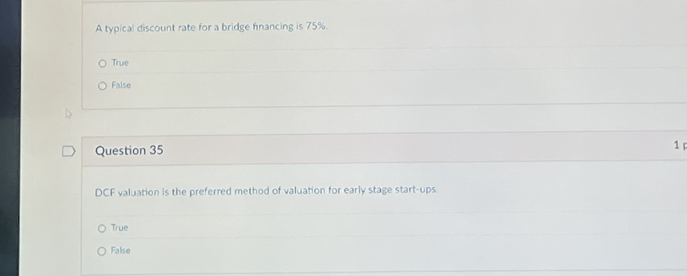Image resolution: width=687 pixels, height=276 pixels.
Task: Click the bridge financing question text
Action: pyautogui.click(x=211, y=28)
